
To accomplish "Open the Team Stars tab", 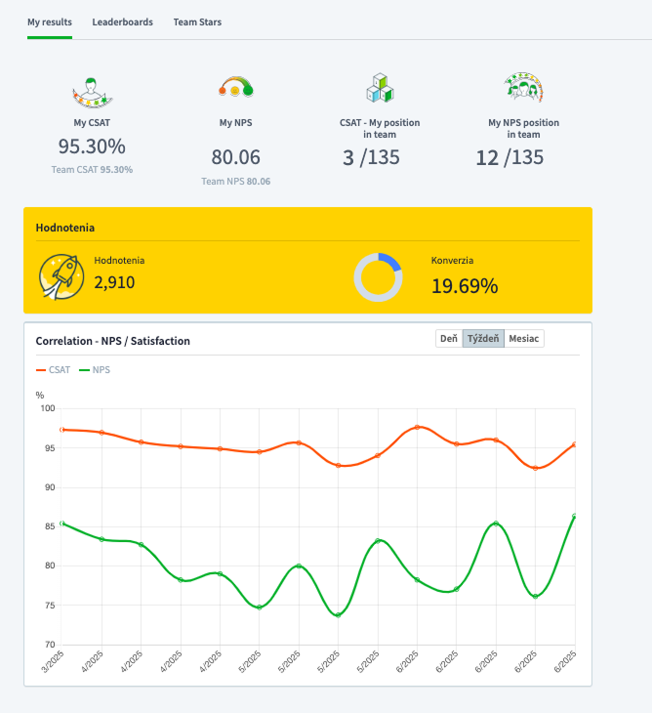I will 197,21.
